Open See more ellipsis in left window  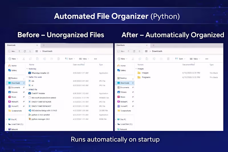click(95, 59)
